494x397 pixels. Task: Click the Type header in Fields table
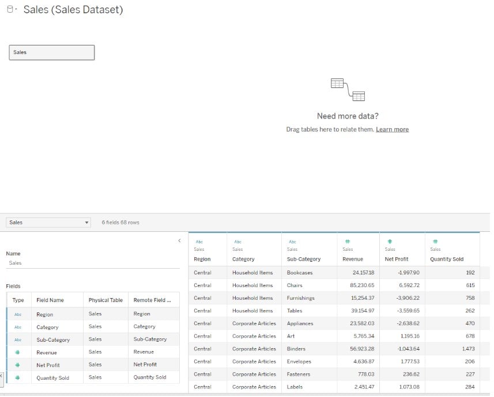[x=18, y=300]
